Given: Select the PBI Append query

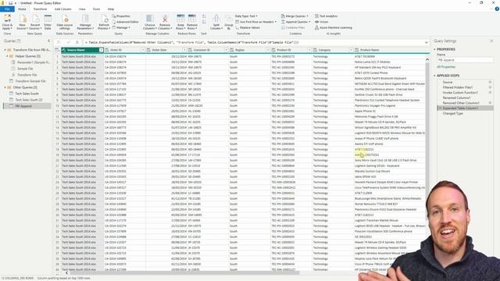Looking at the screenshot, I should point(27,106).
